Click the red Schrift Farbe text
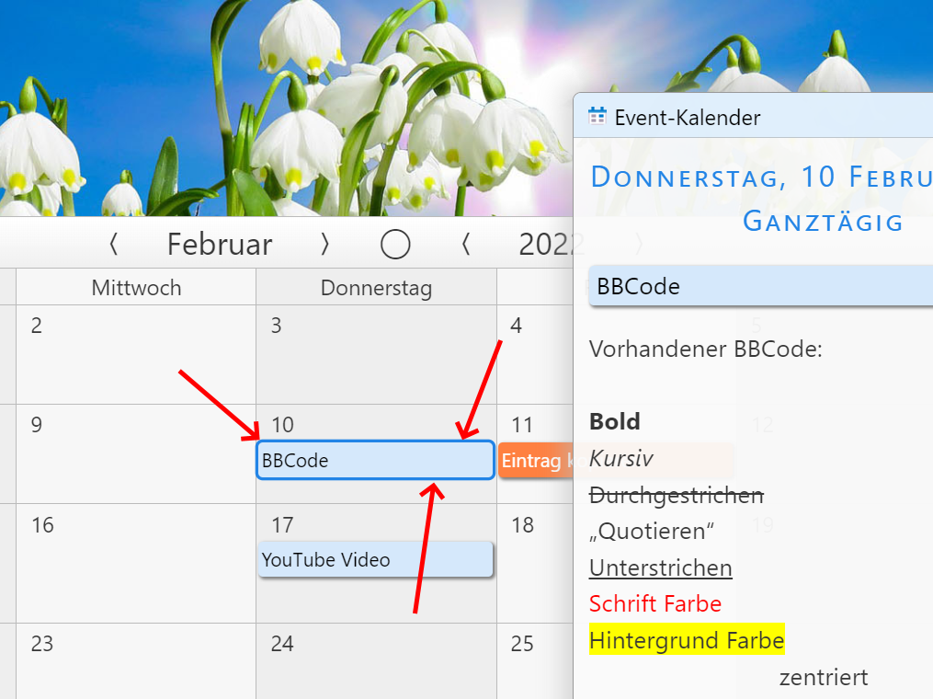This screenshot has width=933, height=699. [x=654, y=604]
